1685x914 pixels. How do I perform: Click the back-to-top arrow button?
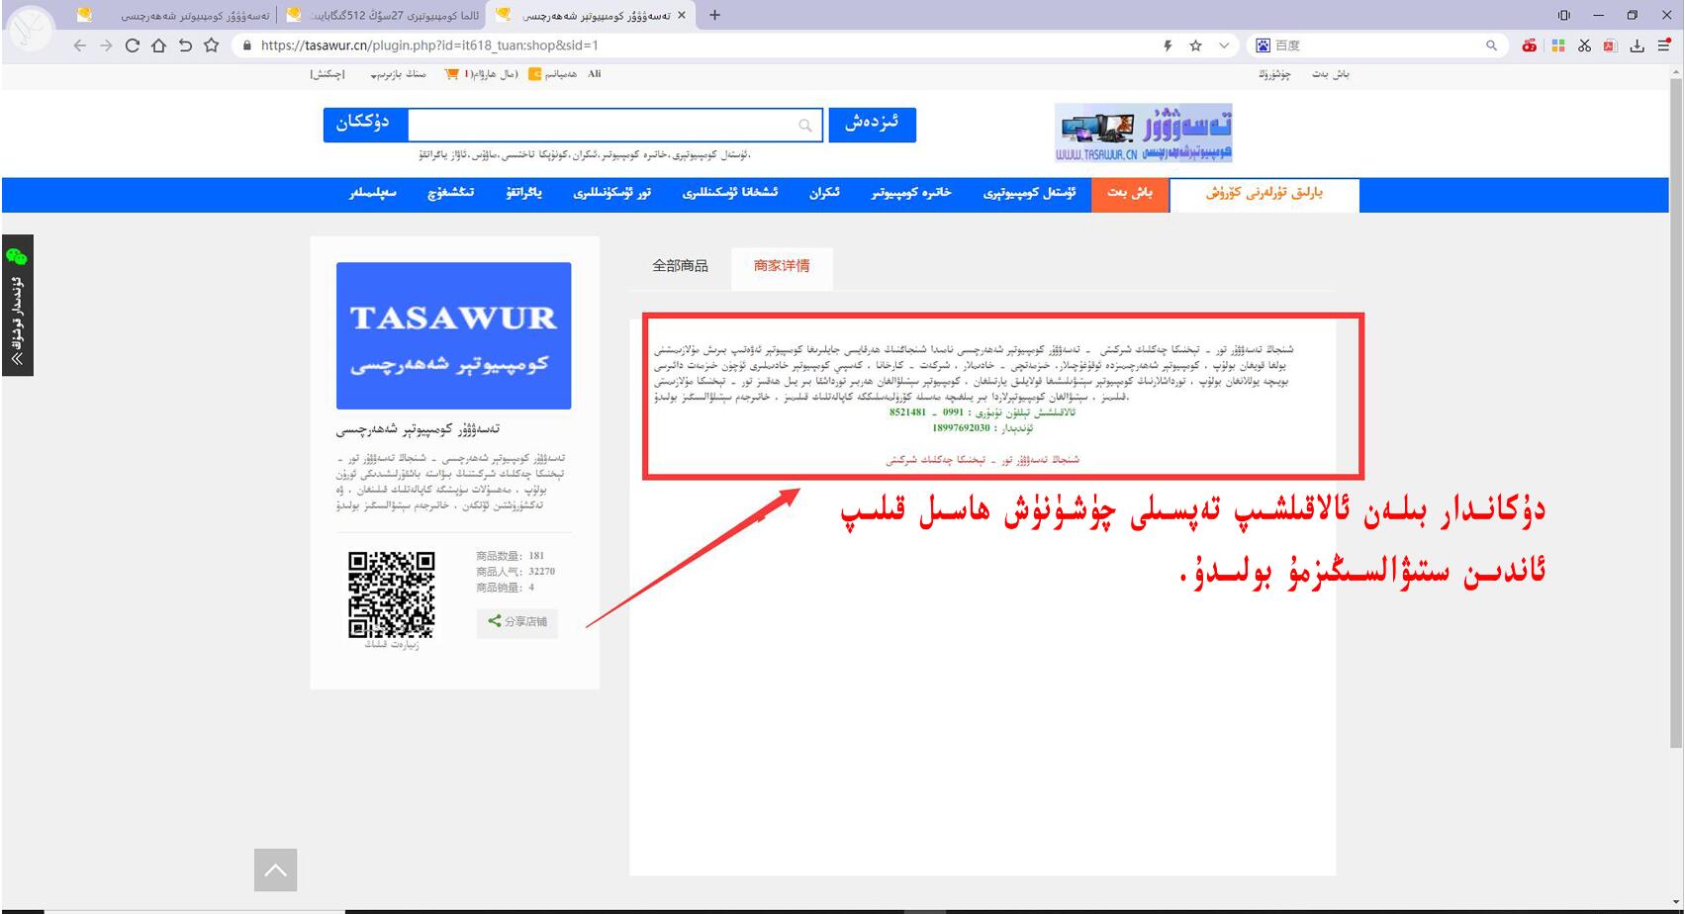tap(275, 870)
